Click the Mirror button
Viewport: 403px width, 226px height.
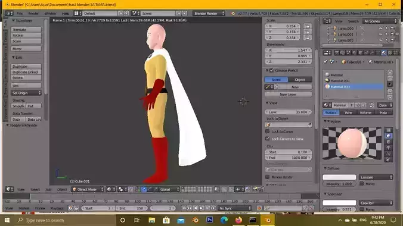coord(26,49)
